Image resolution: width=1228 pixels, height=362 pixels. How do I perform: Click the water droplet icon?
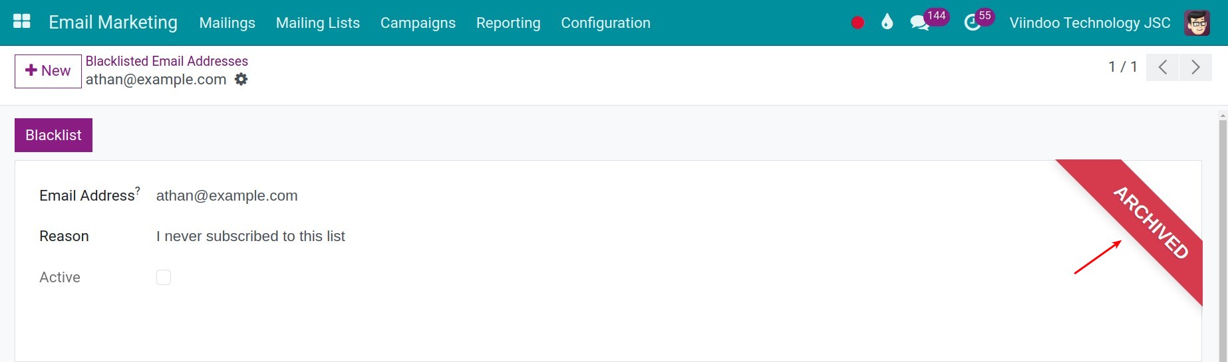click(887, 23)
